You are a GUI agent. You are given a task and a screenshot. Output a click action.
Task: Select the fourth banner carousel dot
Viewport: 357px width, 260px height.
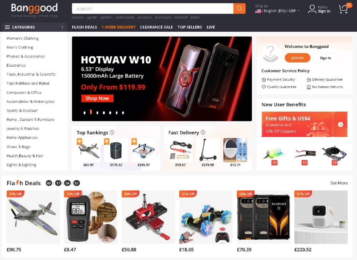[x=104, y=113]
